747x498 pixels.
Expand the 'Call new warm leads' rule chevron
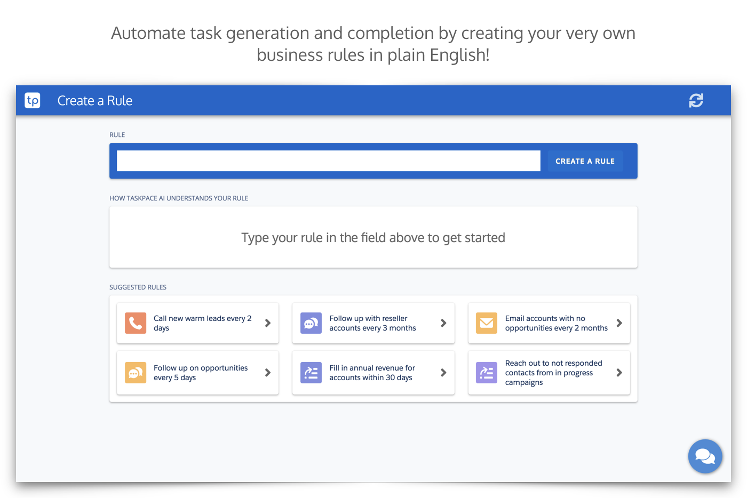coord(268,323)
